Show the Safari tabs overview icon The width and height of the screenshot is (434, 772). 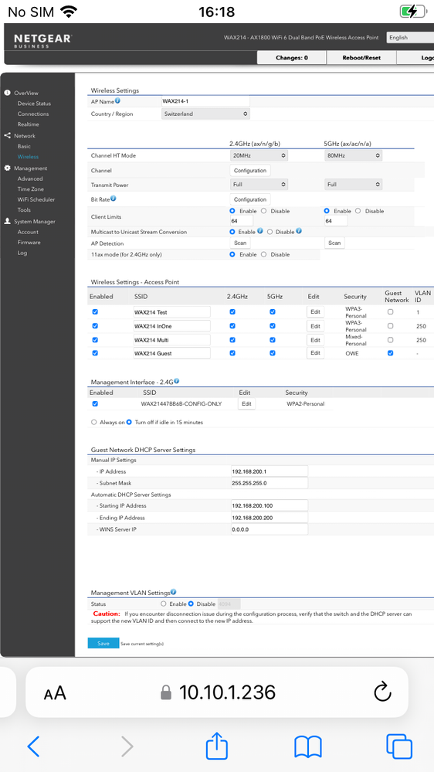(399, 746)
